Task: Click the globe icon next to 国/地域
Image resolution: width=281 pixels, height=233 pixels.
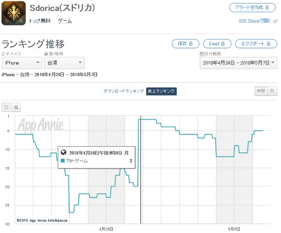Action: coord(46,54)
